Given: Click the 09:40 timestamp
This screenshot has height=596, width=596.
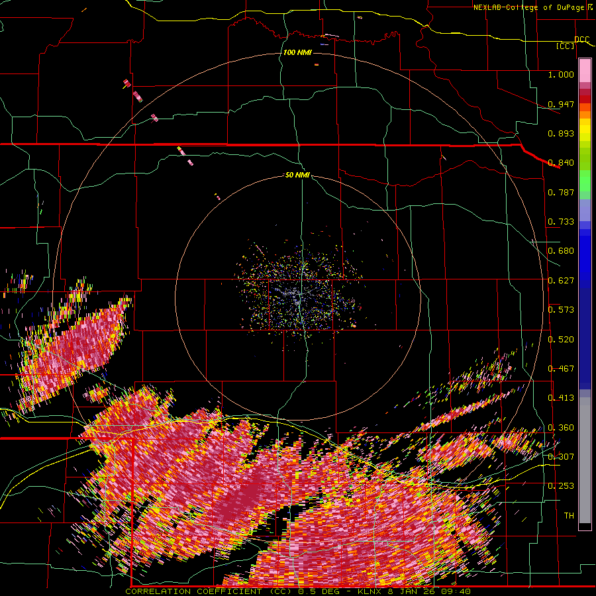Looking at the screenshot, I should [457, 591].
